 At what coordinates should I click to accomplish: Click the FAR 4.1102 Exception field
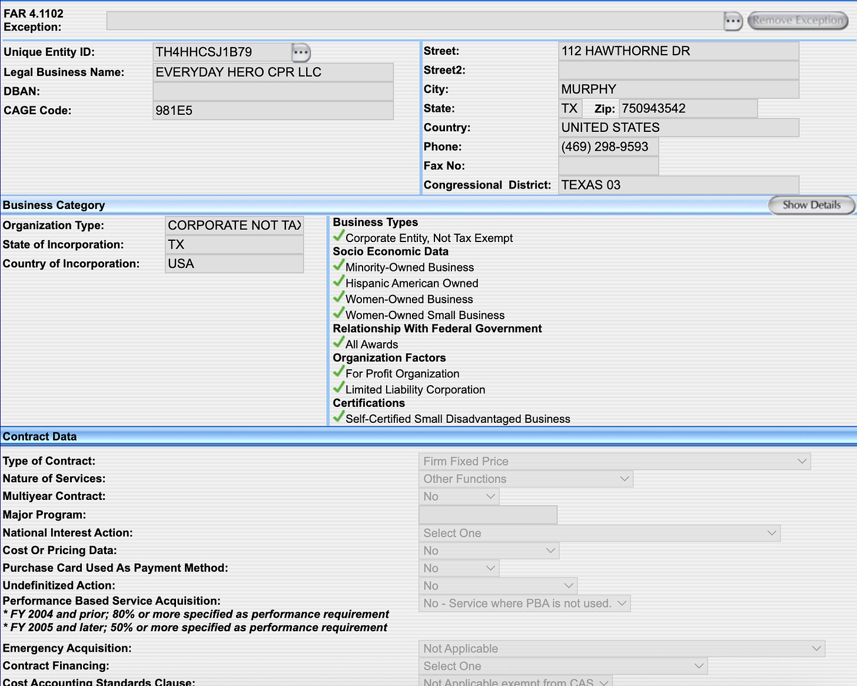pos(415,21)
